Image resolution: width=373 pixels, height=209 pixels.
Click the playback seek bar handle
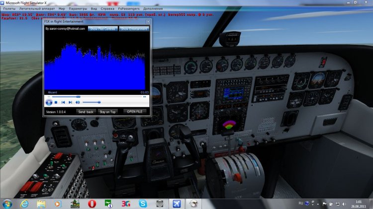[x=78, y=97]
